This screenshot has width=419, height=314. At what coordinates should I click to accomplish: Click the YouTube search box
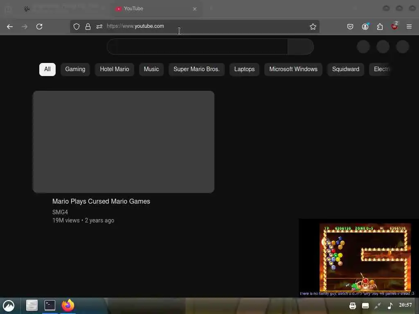pyautogui.click(x=198, y=47)
